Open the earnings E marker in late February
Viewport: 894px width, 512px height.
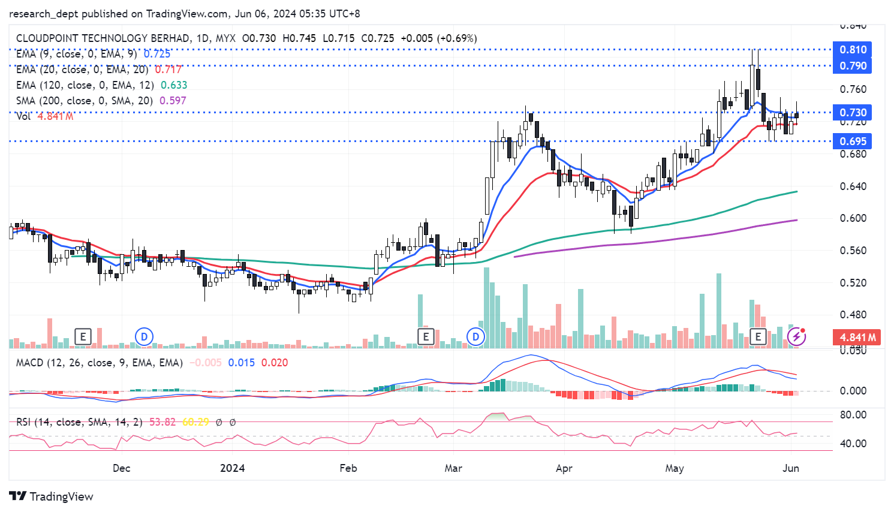click(426, 336)
